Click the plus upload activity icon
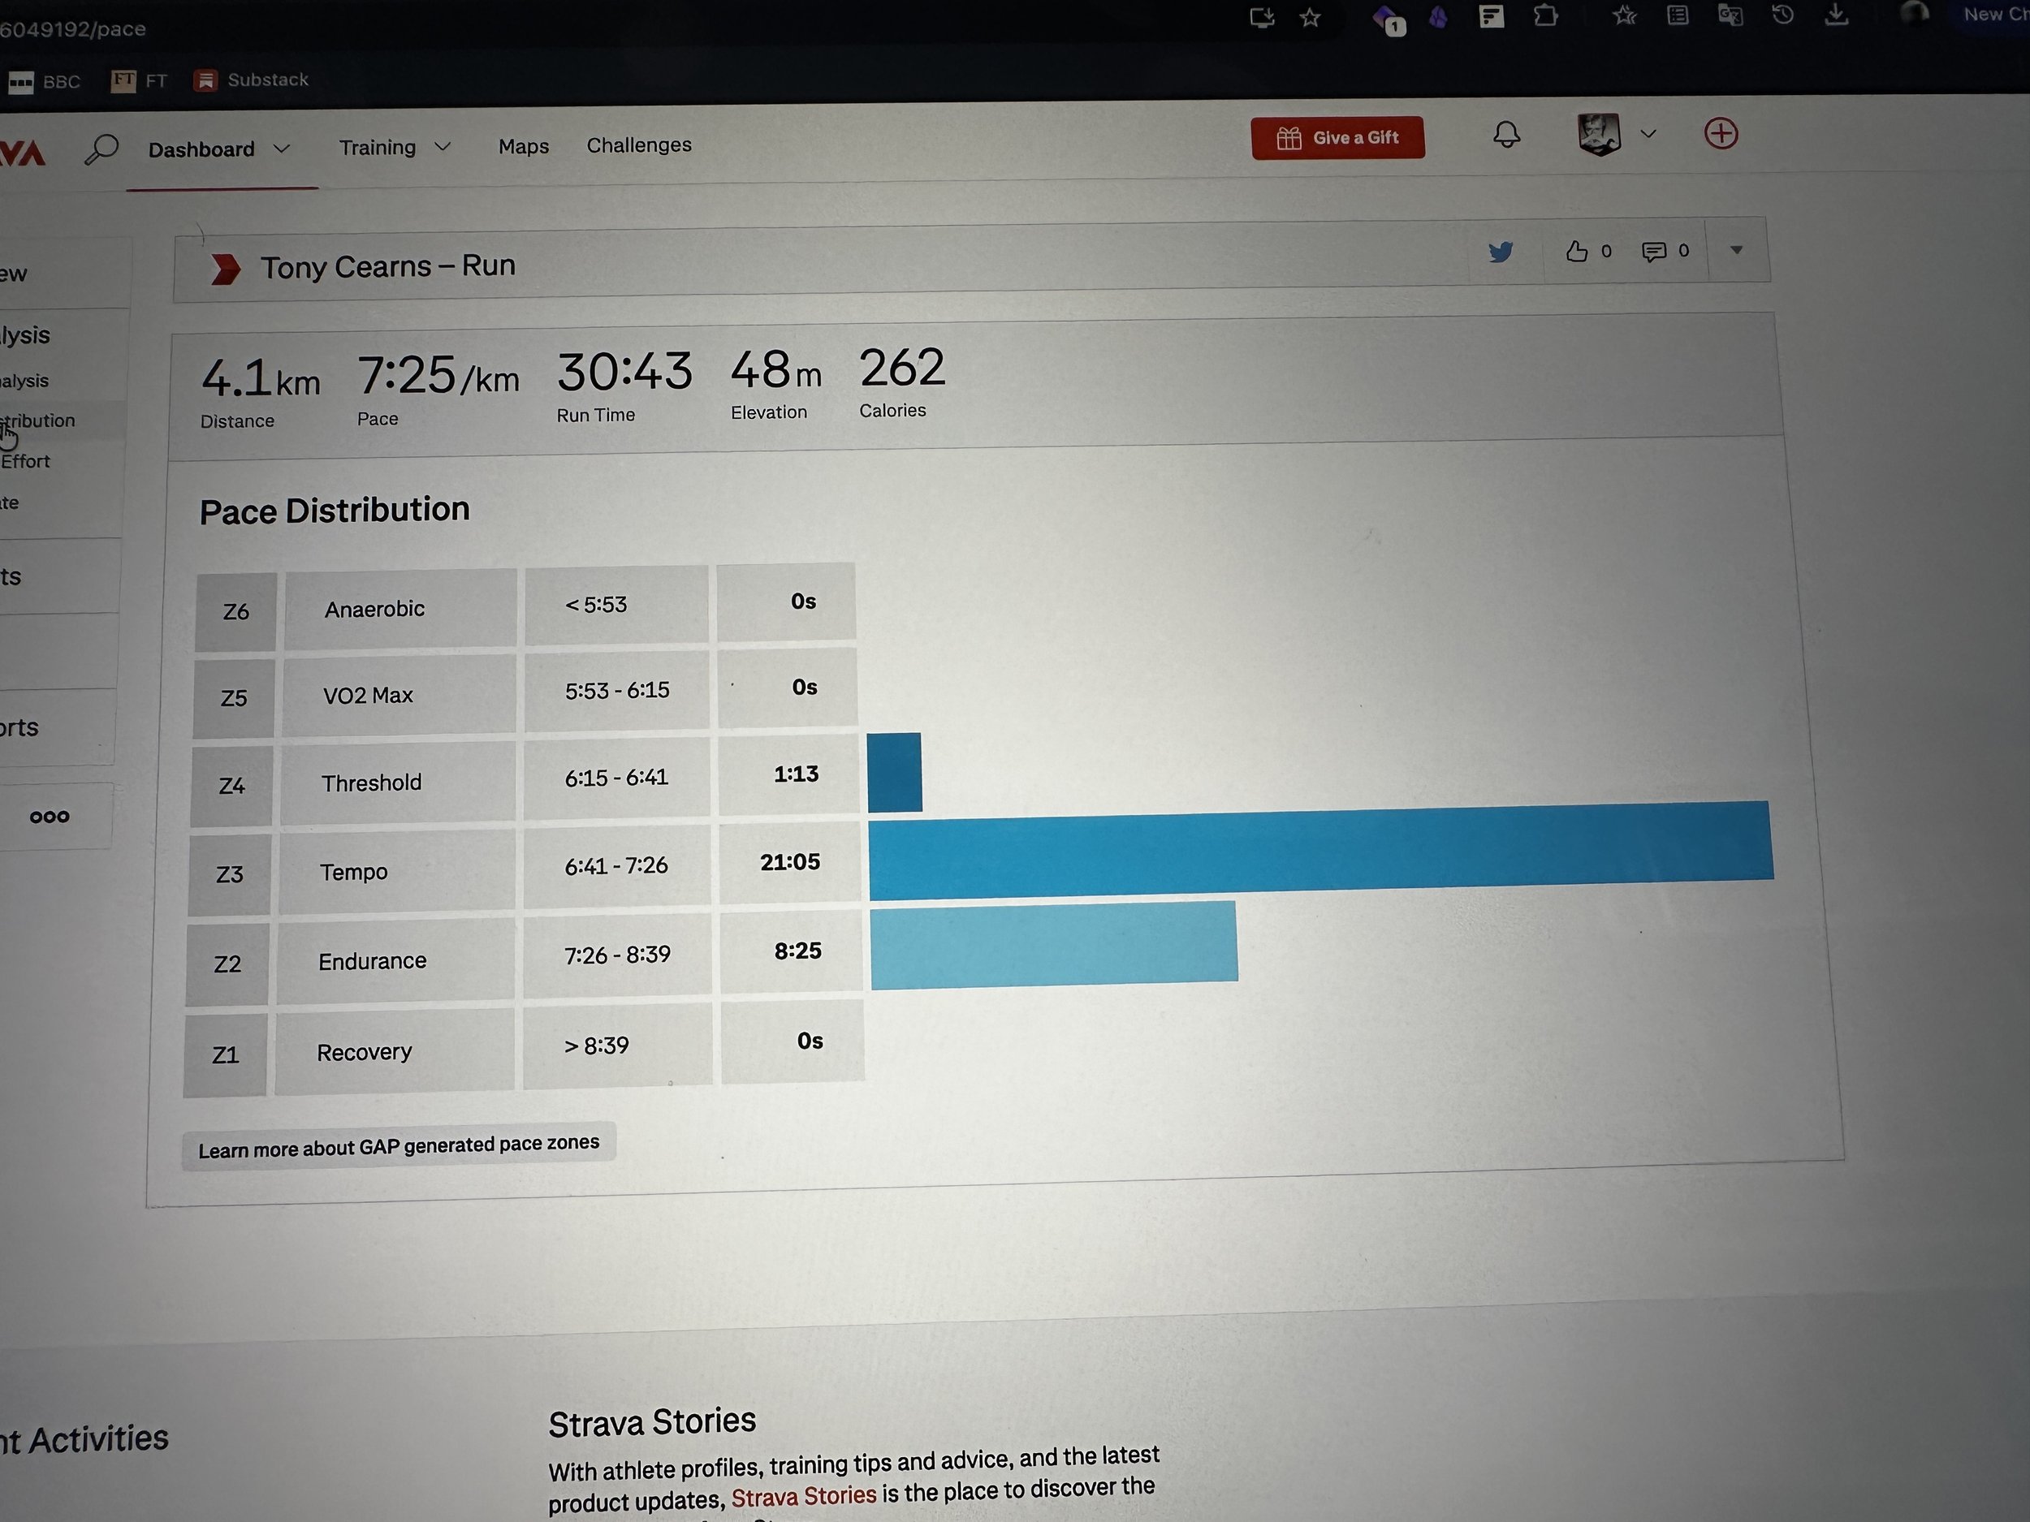This screenshot has width=2030, height=1522. pos(1721,134)
